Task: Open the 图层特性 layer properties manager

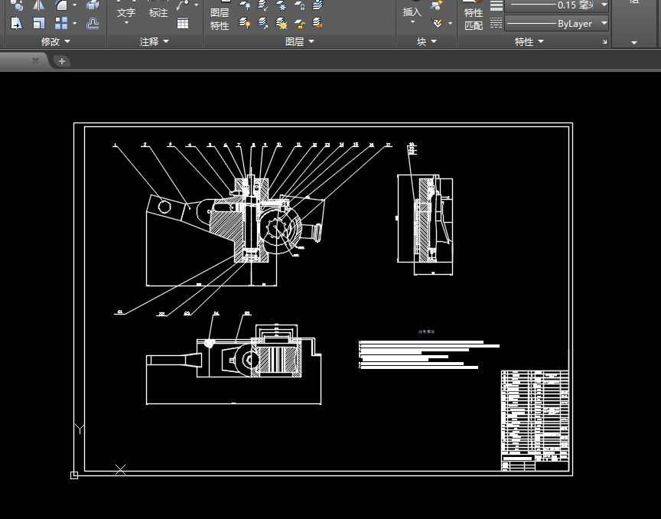Action: [220, 18]
